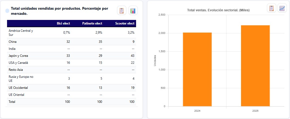Click the Total unidades vendidas por productos heading
Viewport: 290px width, 119px height.
coord(60,11)
